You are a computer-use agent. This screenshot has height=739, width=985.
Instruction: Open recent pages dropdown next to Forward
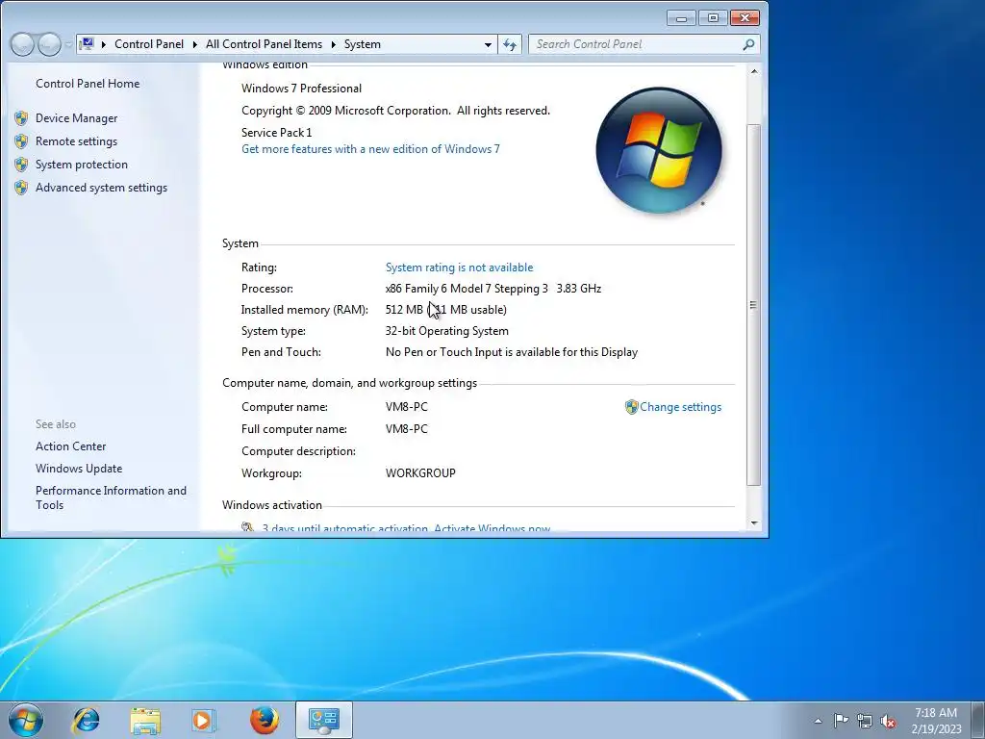(x=67, y=44)
